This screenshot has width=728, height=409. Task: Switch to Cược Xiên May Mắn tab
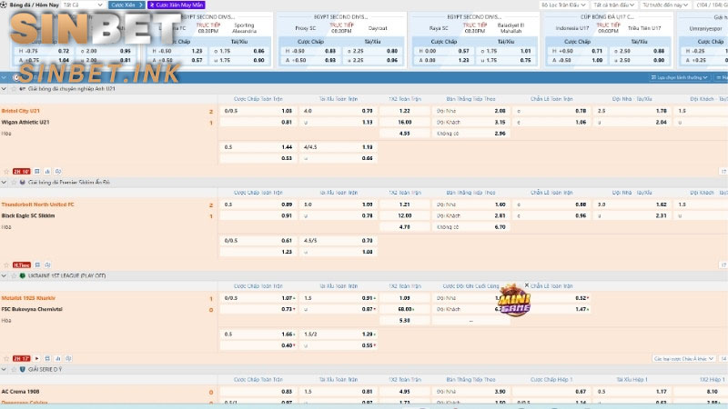177,5
